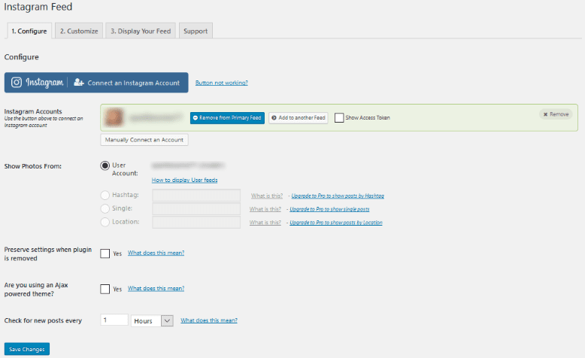Select the Location radio option
Screen dimensions: 585x358
click(105, 222)
